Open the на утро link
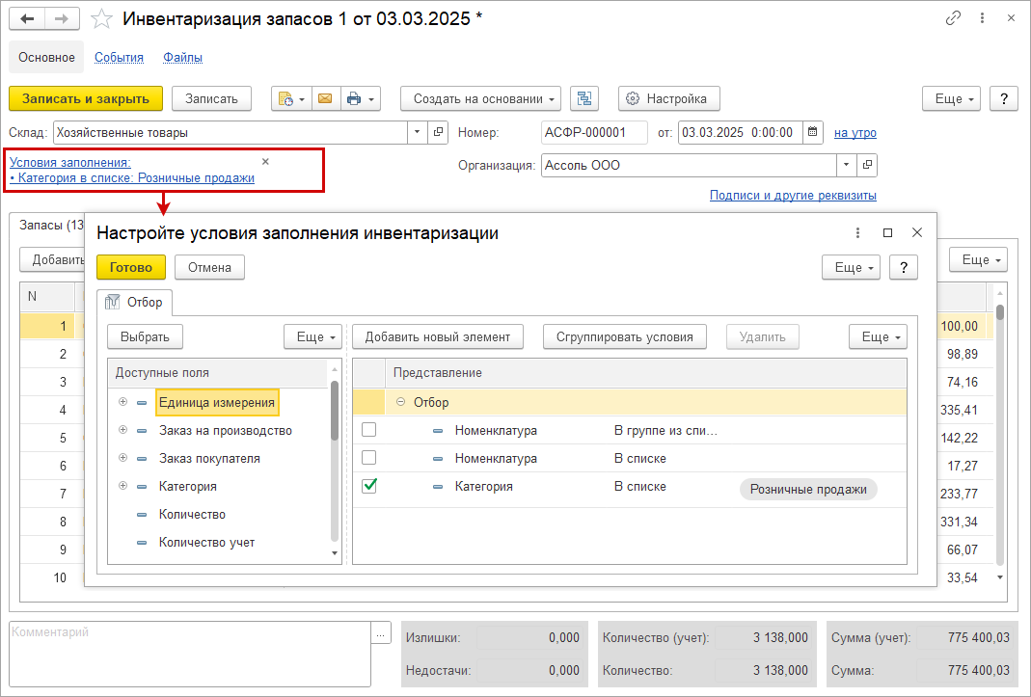Viewport: 1031px width, 697px height. coord(855,132)
